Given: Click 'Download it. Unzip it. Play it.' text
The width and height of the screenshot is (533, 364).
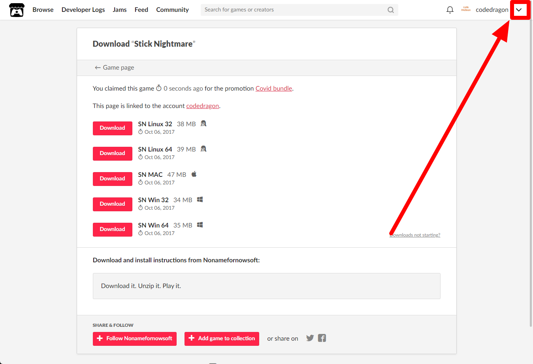Looking at the screenshot, I should click(x=141, y=286).
